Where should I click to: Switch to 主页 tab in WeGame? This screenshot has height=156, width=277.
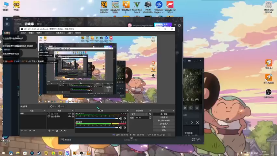19,24
